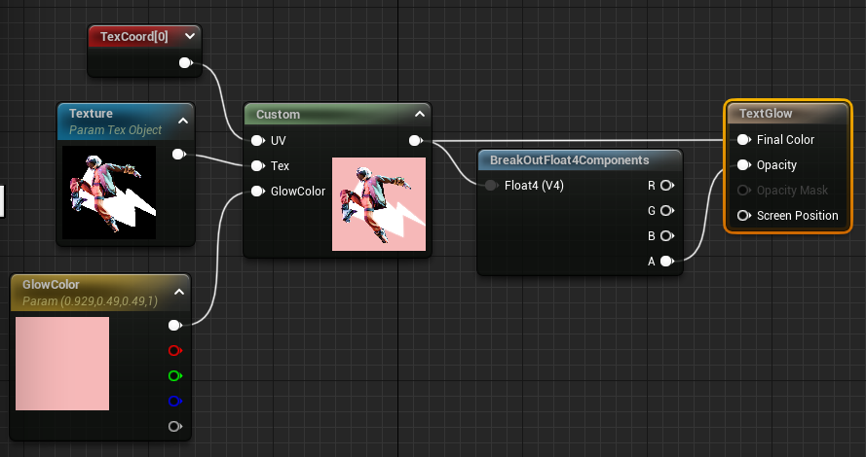Select the BreakOutFloat4Components node header

[569, 159]
